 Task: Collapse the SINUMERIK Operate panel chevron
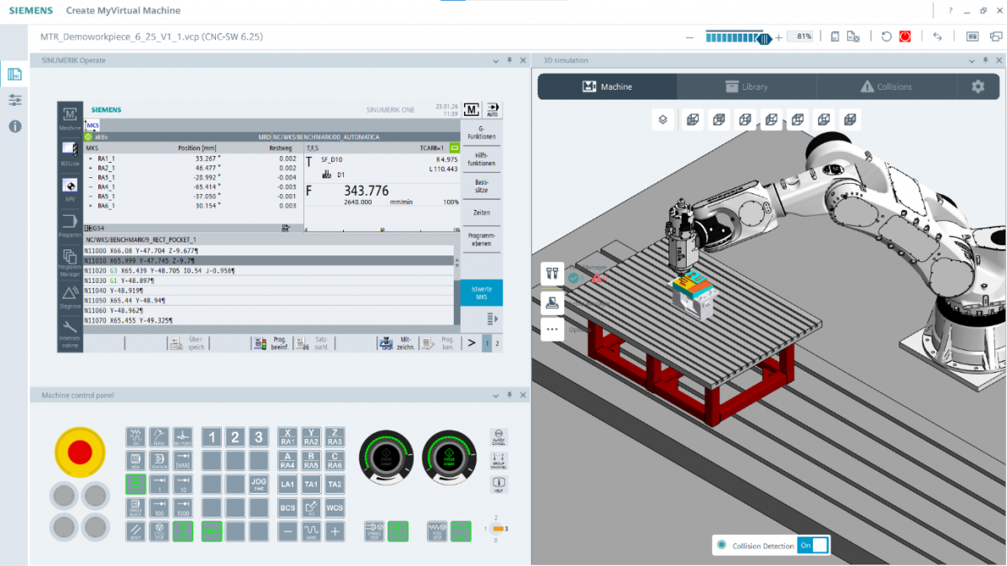(x=495, y=60)
